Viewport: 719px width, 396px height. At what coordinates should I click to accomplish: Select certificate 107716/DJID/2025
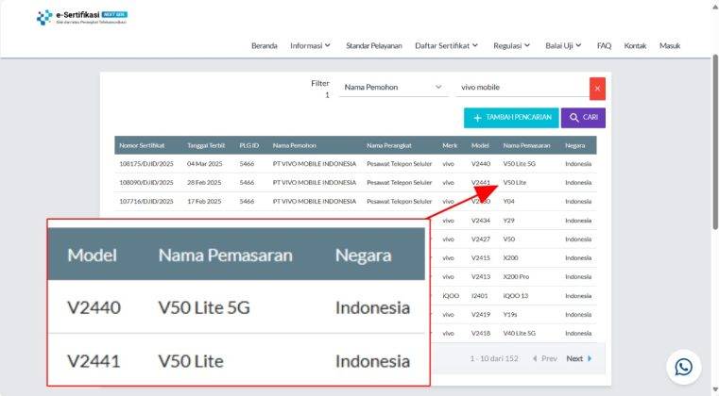(146, 201)
